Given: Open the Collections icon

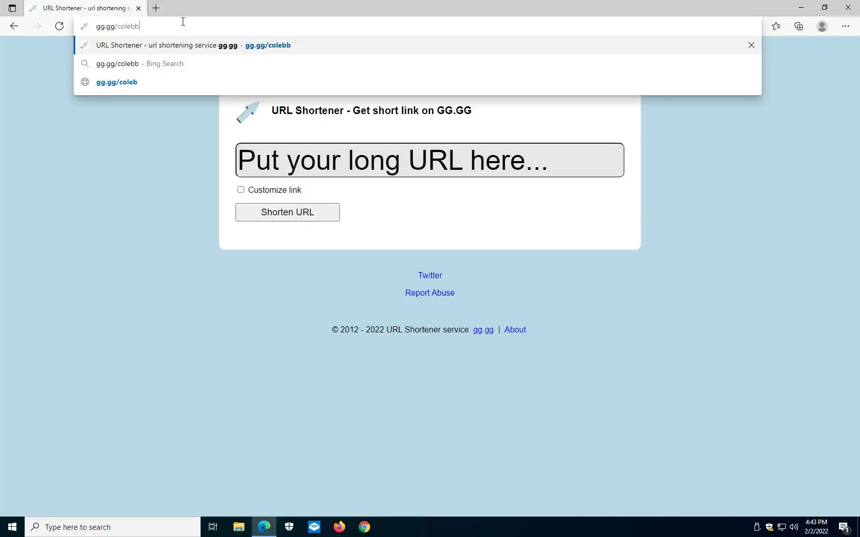Looking at the screenshot, I should (x=799, y=26).
